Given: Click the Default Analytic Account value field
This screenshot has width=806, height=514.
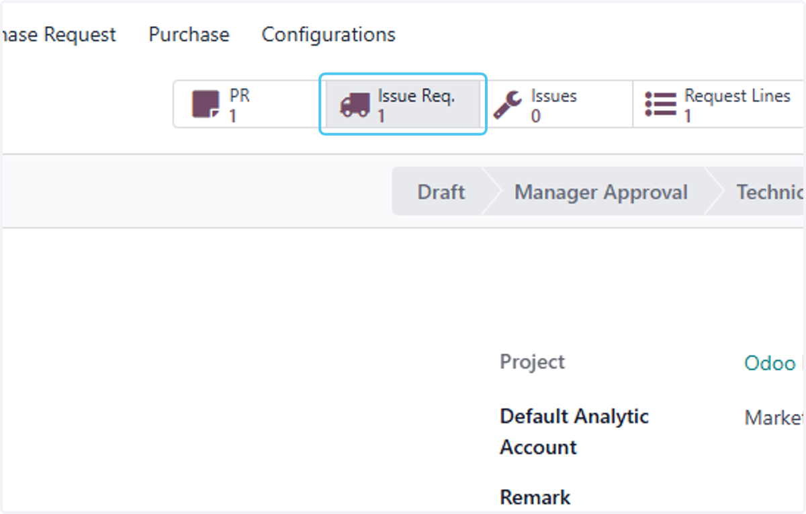Looking at the screenshot, I should click(x=774, y=418).
